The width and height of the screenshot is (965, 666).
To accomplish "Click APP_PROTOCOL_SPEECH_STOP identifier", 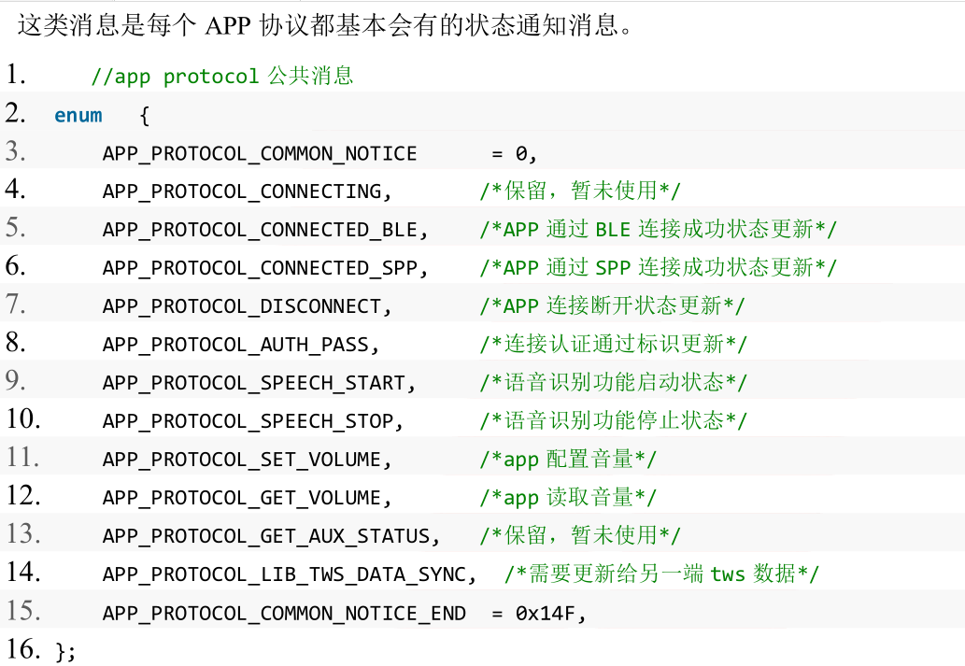I will 248,421.
